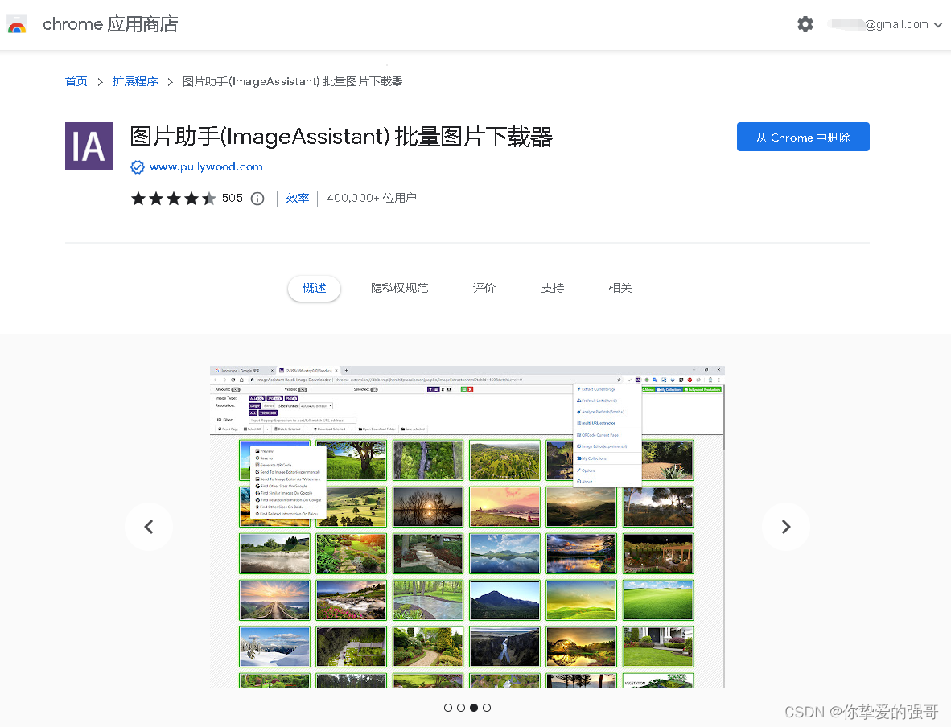Click the 从 Chrome 中删除 button
The height and width of the screenshot is (727, 951).
point(803,137)
